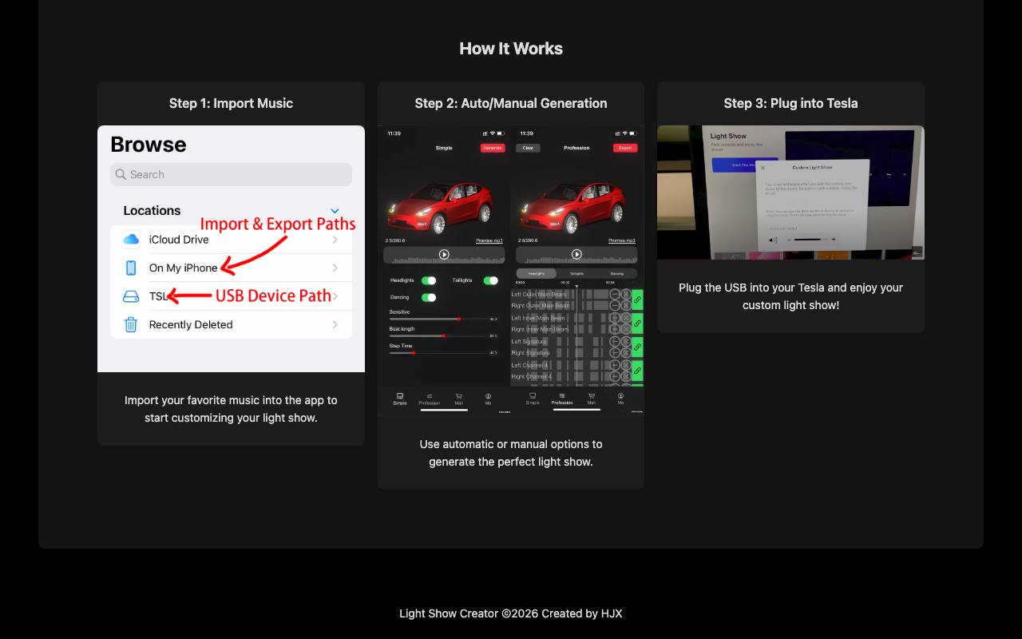Open the Mall tab in the Profession screen tab bar
The height and width of the screenshot is (639, 1022).
pyautogui.click(x=591, y=399)
